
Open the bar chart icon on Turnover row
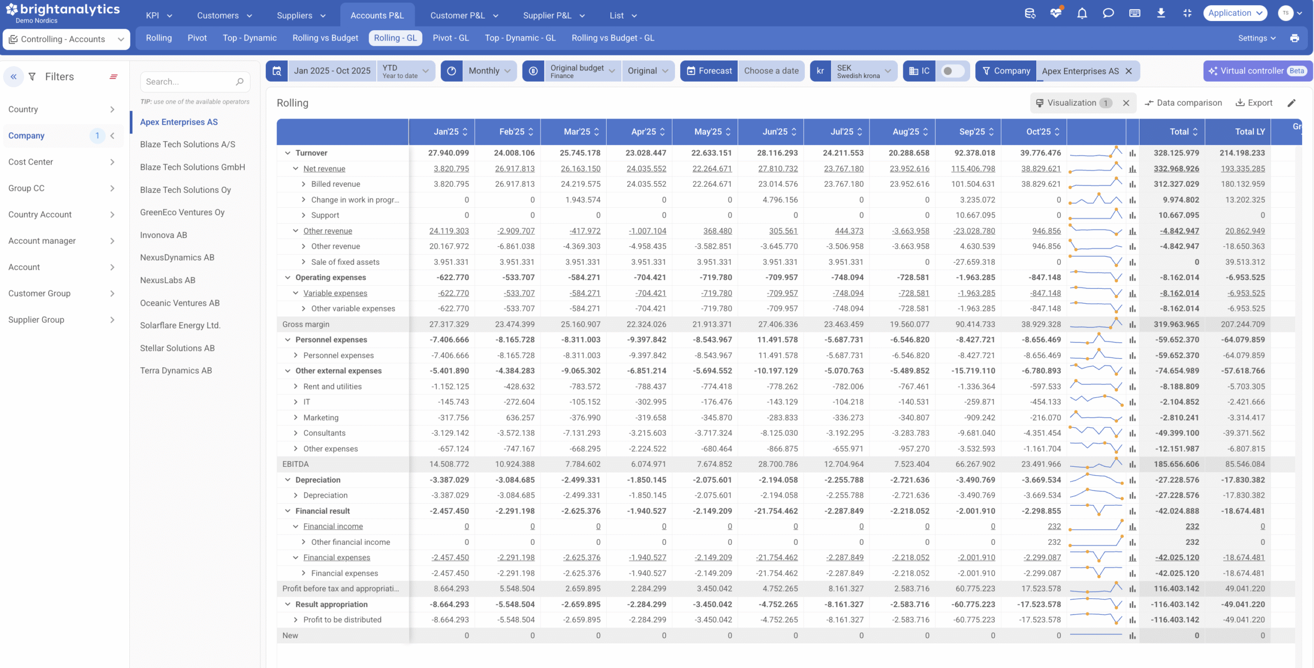pyautogui.click(x=1132, y=153)
